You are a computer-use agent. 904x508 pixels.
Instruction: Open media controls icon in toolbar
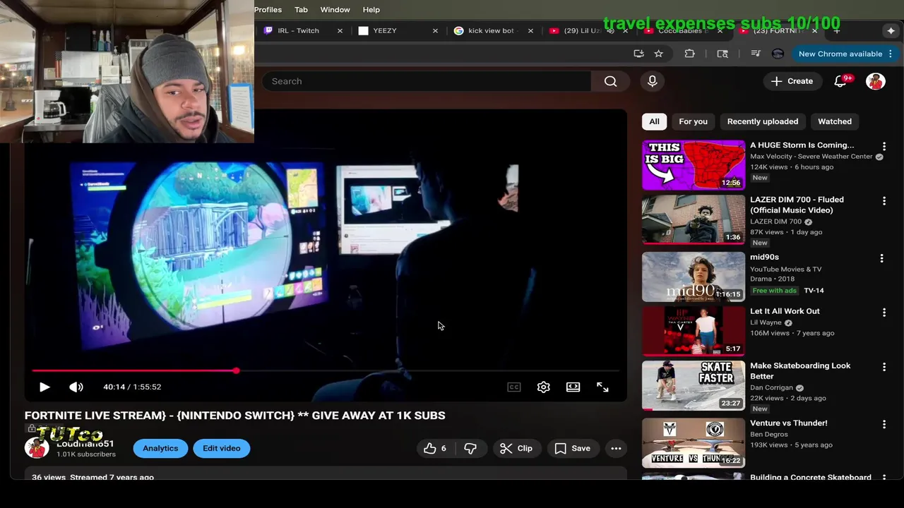pos(755,54)
